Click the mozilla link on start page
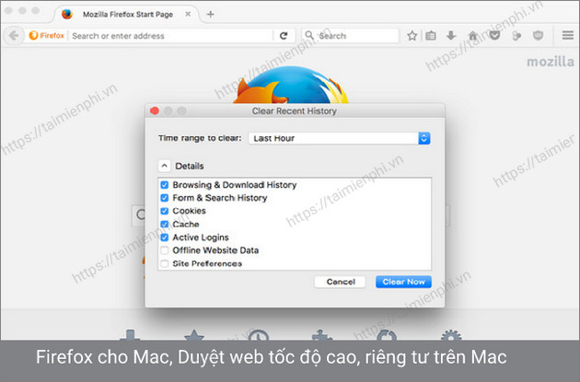The height and width of the screenshot is (382, 580). coord(550,62)
